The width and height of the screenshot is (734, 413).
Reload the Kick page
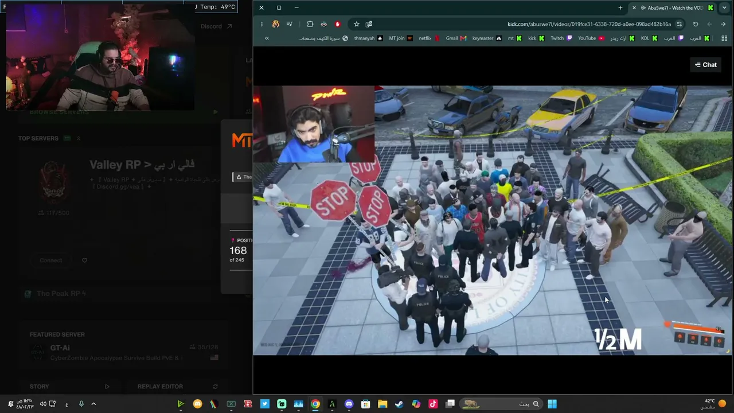click(696, 24)
